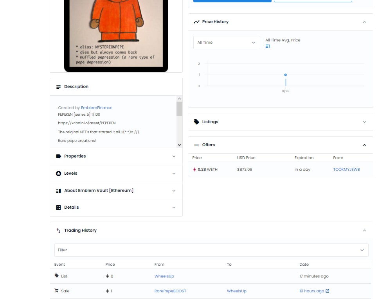Click the Levels star icon
Image resolution: width=378 pixels, height=299 pixels.
click(58, 174)
